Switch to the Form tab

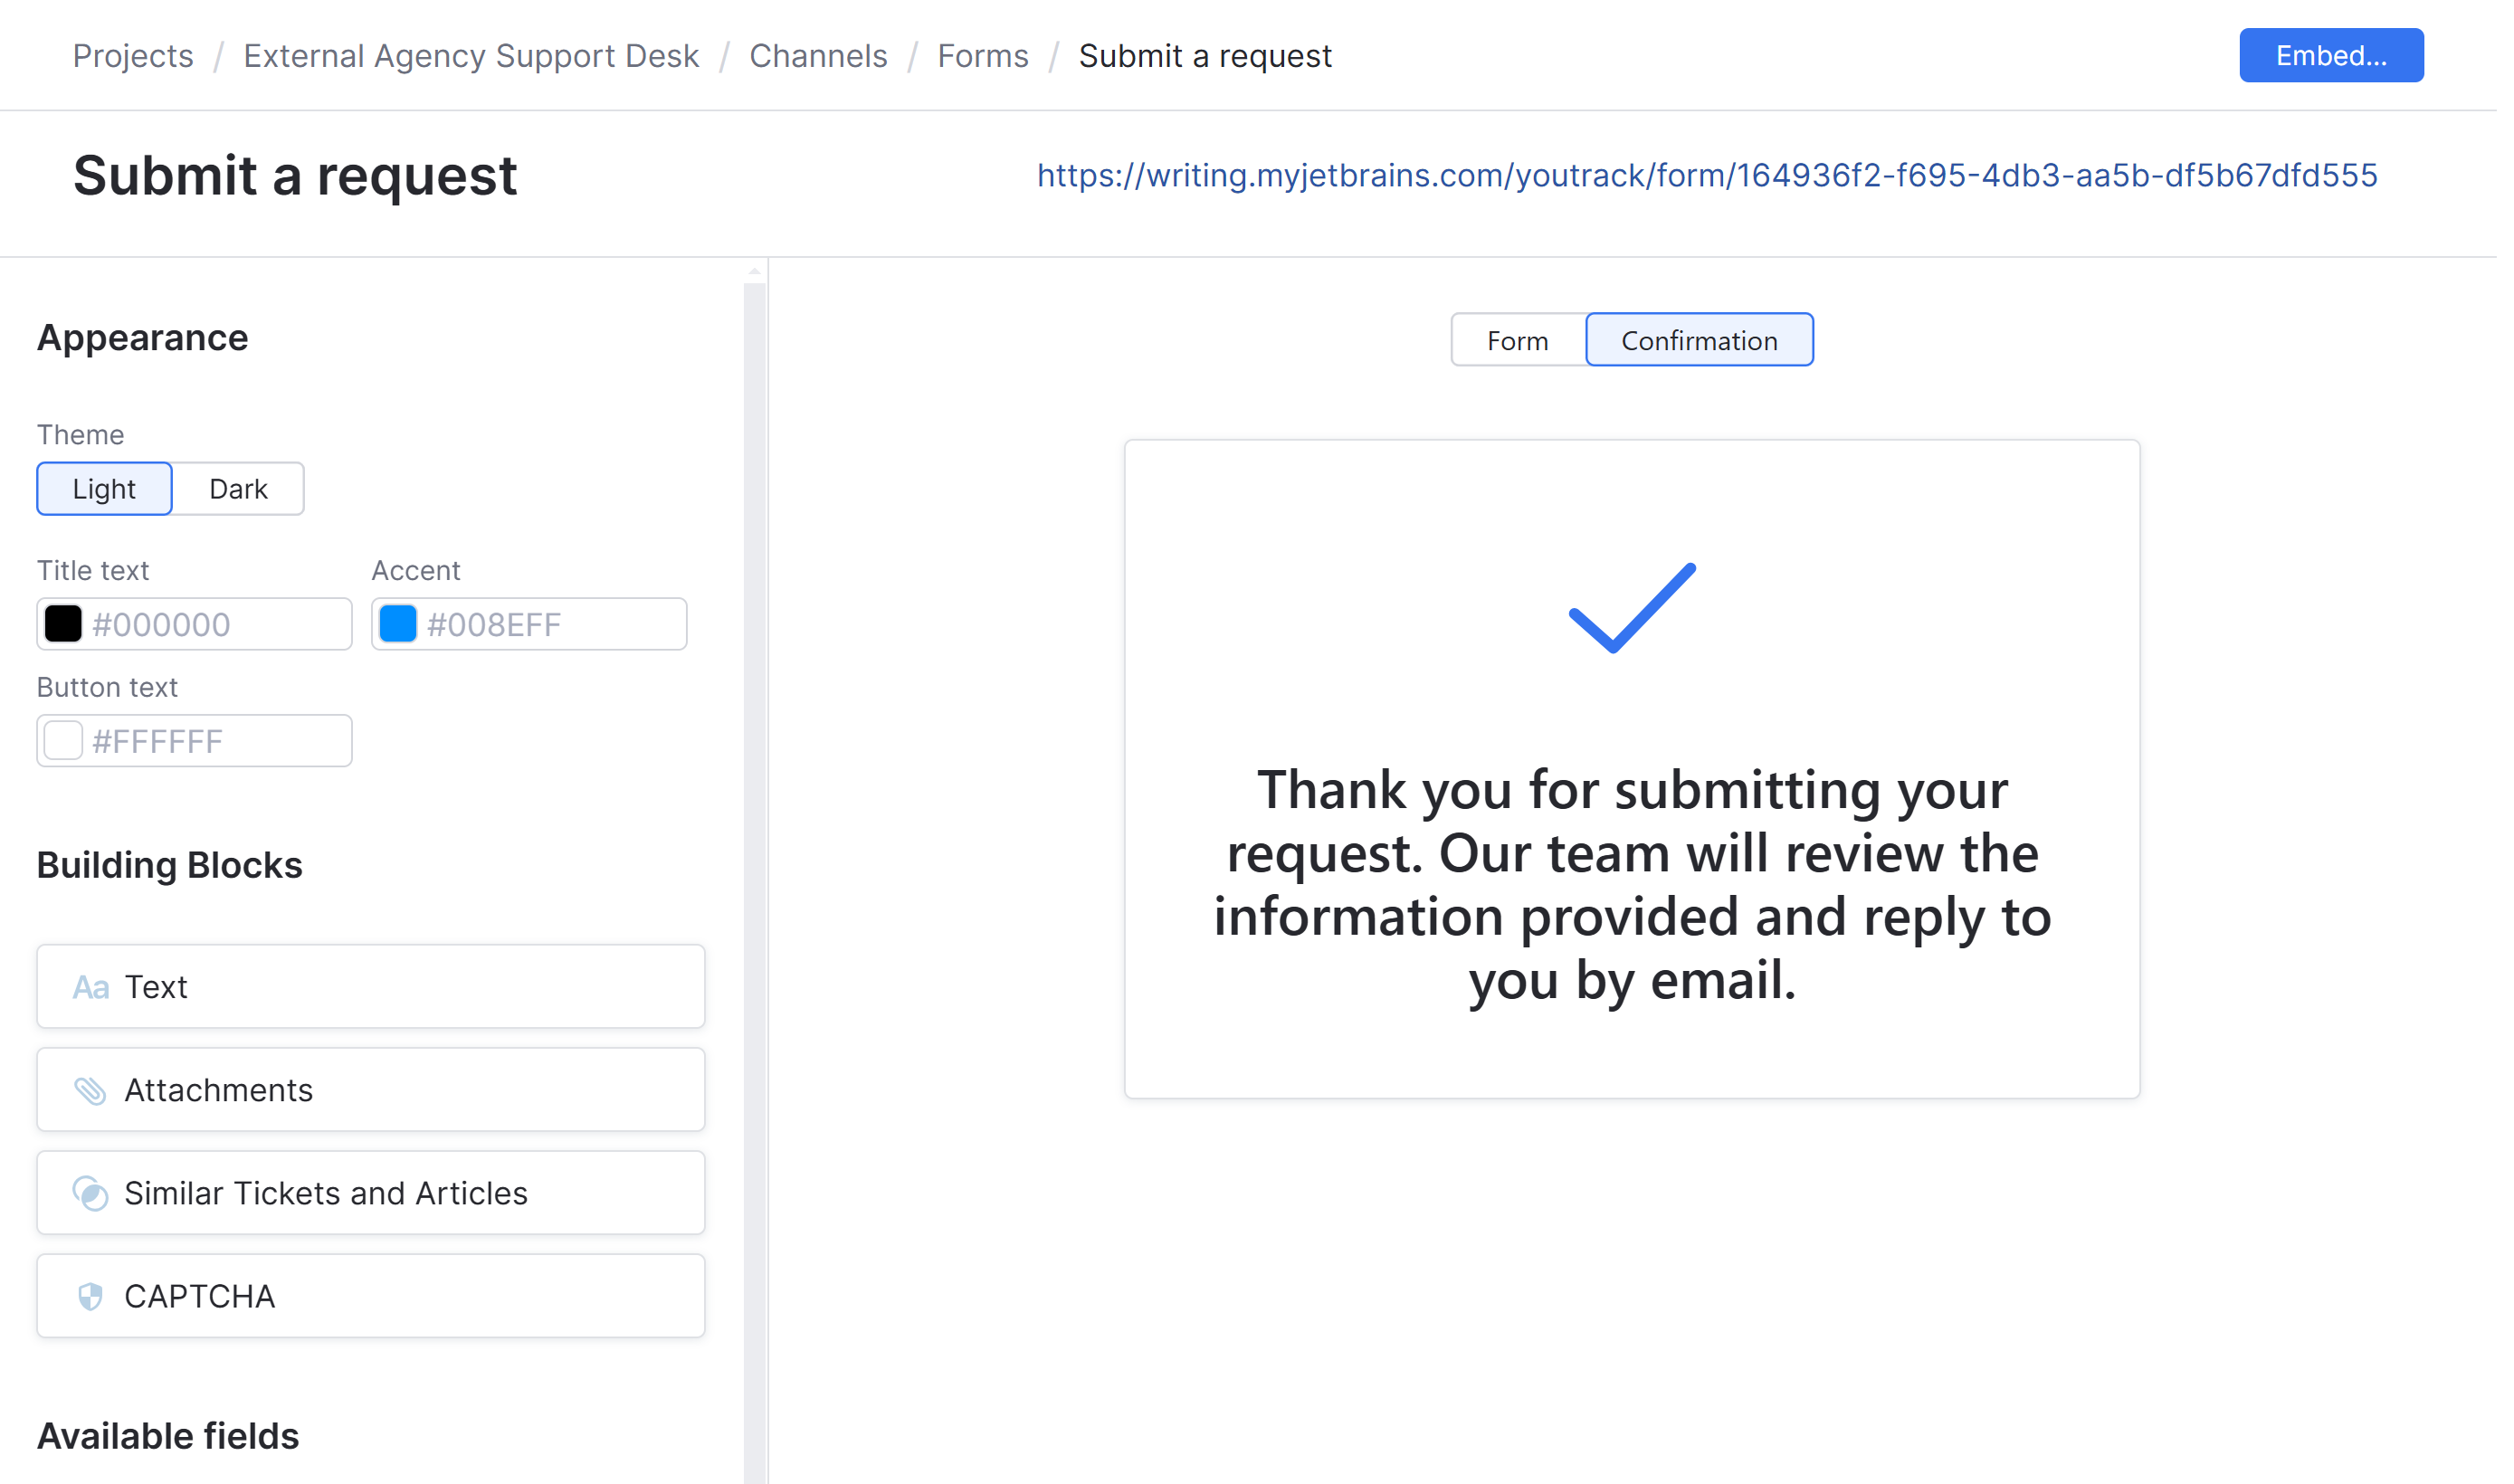(1516, 340)
